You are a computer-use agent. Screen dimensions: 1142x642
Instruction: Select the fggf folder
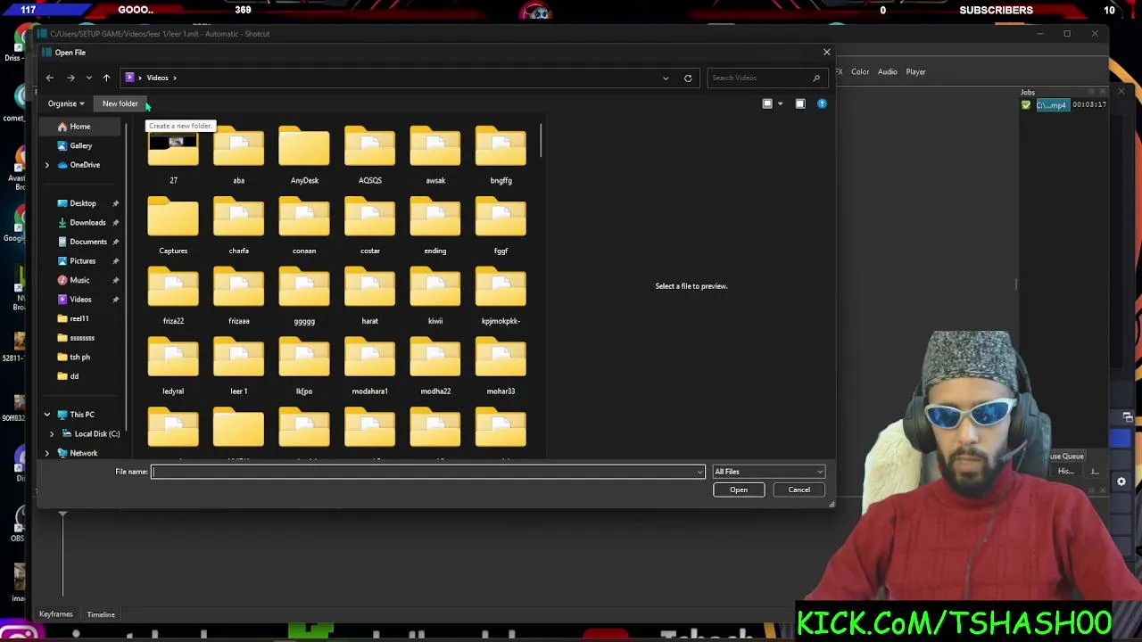(501, 226)
